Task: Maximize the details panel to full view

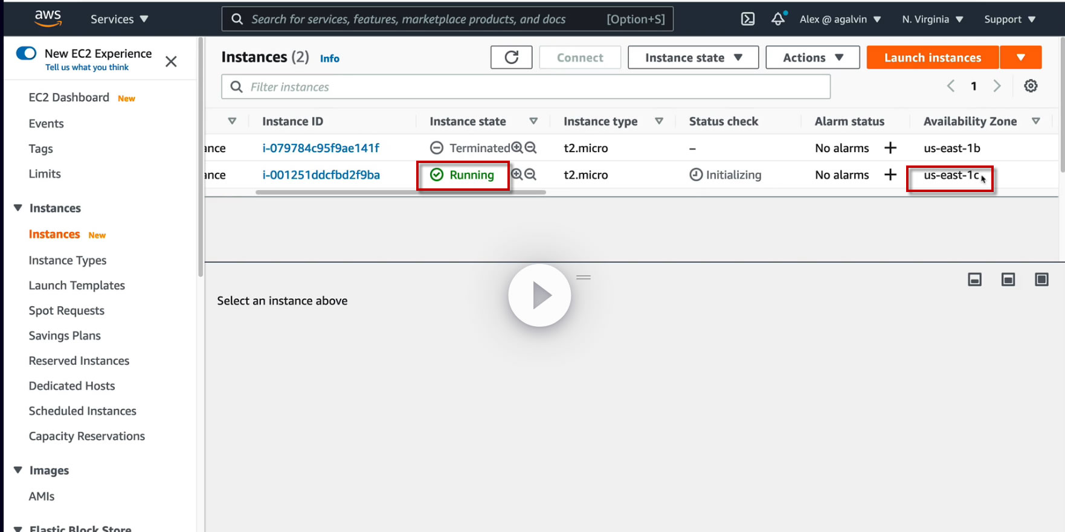Action: coord(1041,279)
